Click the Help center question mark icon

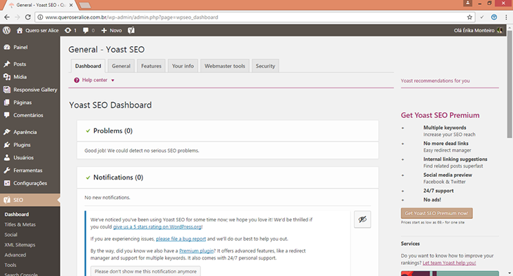coord(77,80)
